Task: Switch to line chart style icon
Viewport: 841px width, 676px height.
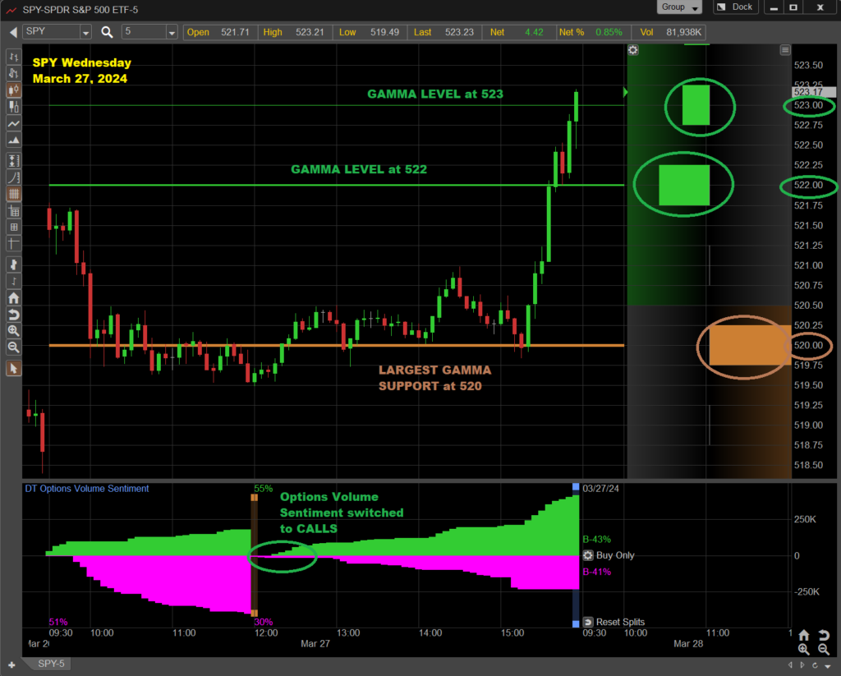Action: pyautogui.click(x=13, y=123)
